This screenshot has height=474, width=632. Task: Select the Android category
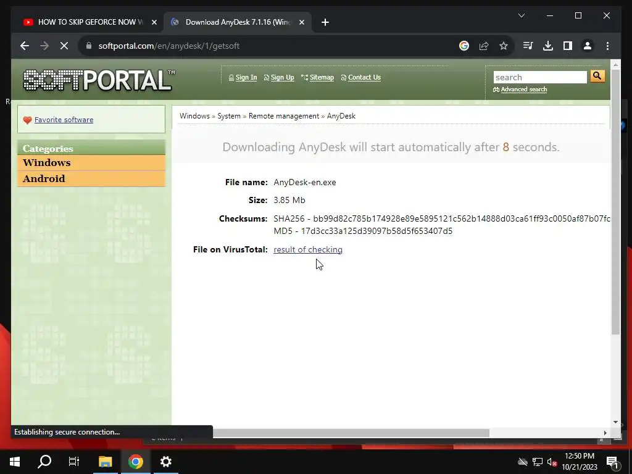click(91, 178)
